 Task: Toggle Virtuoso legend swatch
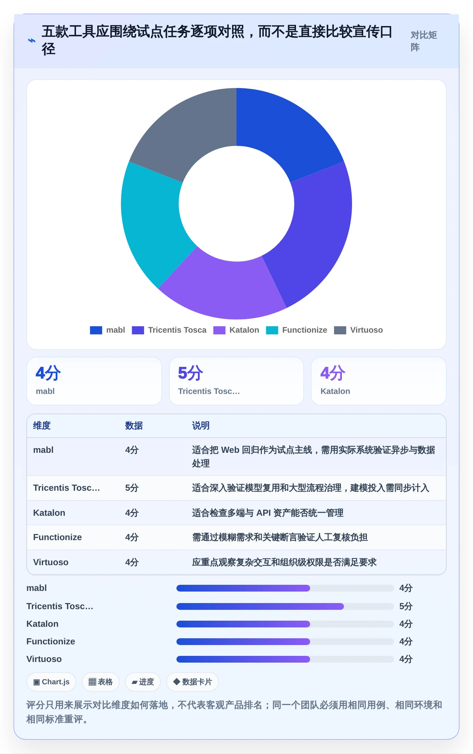pyautogui.click(x=340, y=330)
